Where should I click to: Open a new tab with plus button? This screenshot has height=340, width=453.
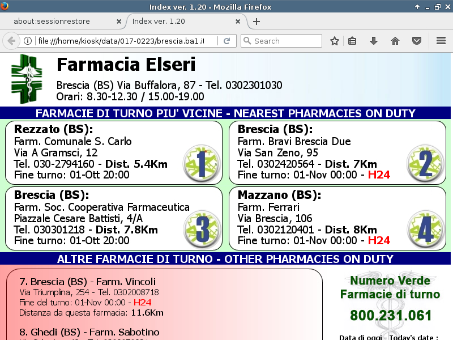coord(257,22)
